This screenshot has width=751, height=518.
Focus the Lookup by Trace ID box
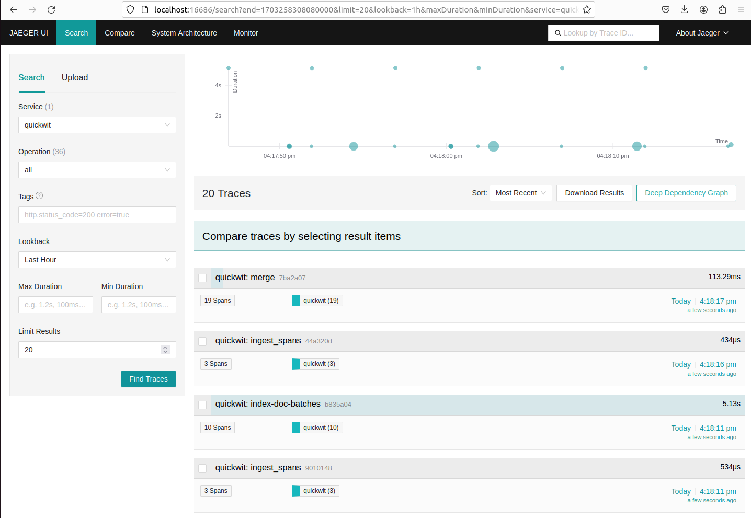coord(604,33)
